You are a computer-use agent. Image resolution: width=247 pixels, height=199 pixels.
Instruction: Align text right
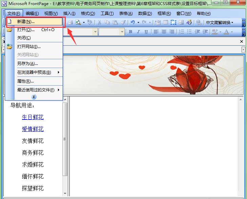[172, 32]
